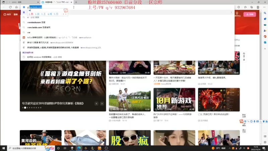268x151 pixels.
Task: Choose IME candidate 1 我
Action: click(x=31, y=14)
